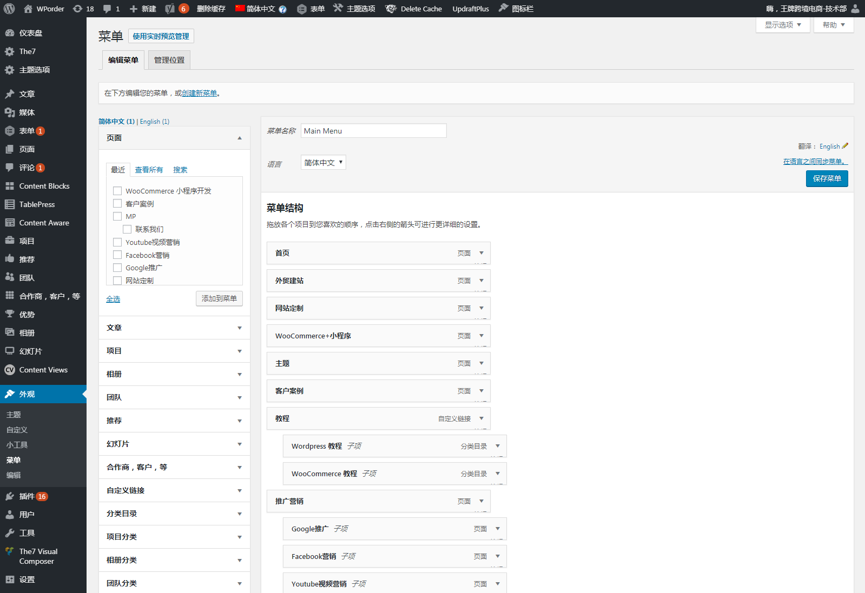Open the 简体中文 language dropdown
The height and width of the screenshot is (593, 865).
(x=323, y=163)
